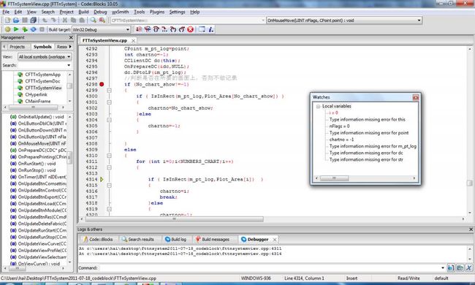Step to next line debug icon
475x285 pixels.
pos(156,29)
